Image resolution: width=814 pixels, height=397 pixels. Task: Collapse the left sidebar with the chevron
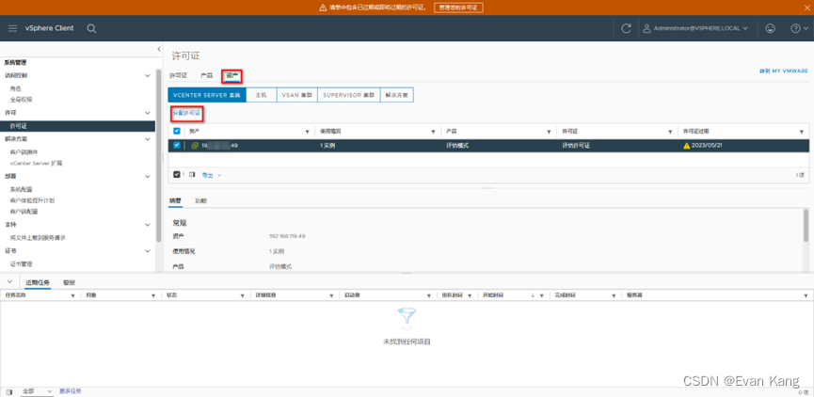click(x=159, y=49)
